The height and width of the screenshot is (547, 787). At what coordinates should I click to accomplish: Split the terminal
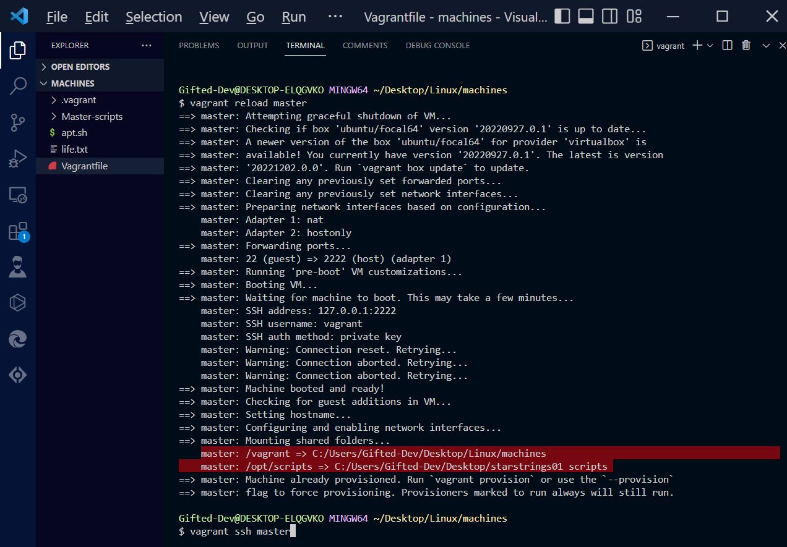(728, 45)
